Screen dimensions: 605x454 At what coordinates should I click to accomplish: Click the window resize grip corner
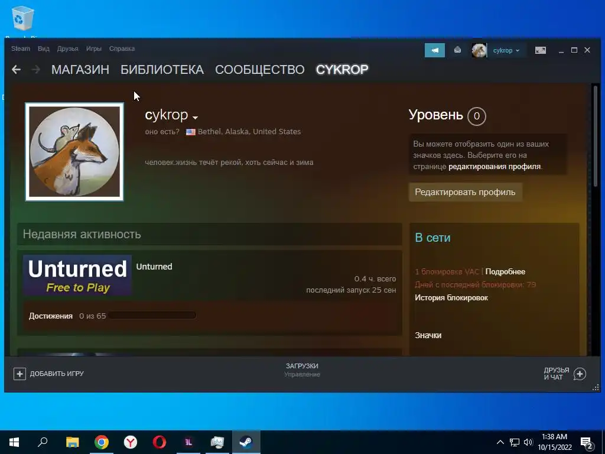tap(596, 387)
